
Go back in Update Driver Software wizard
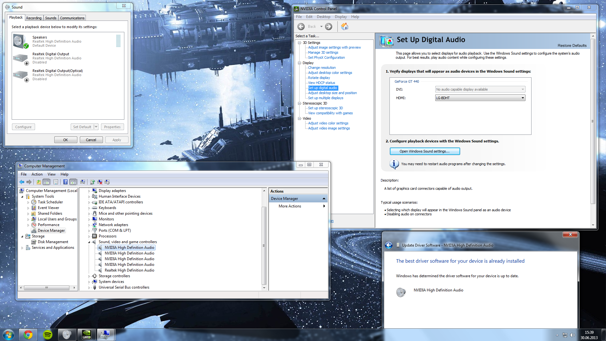point(389,245)
